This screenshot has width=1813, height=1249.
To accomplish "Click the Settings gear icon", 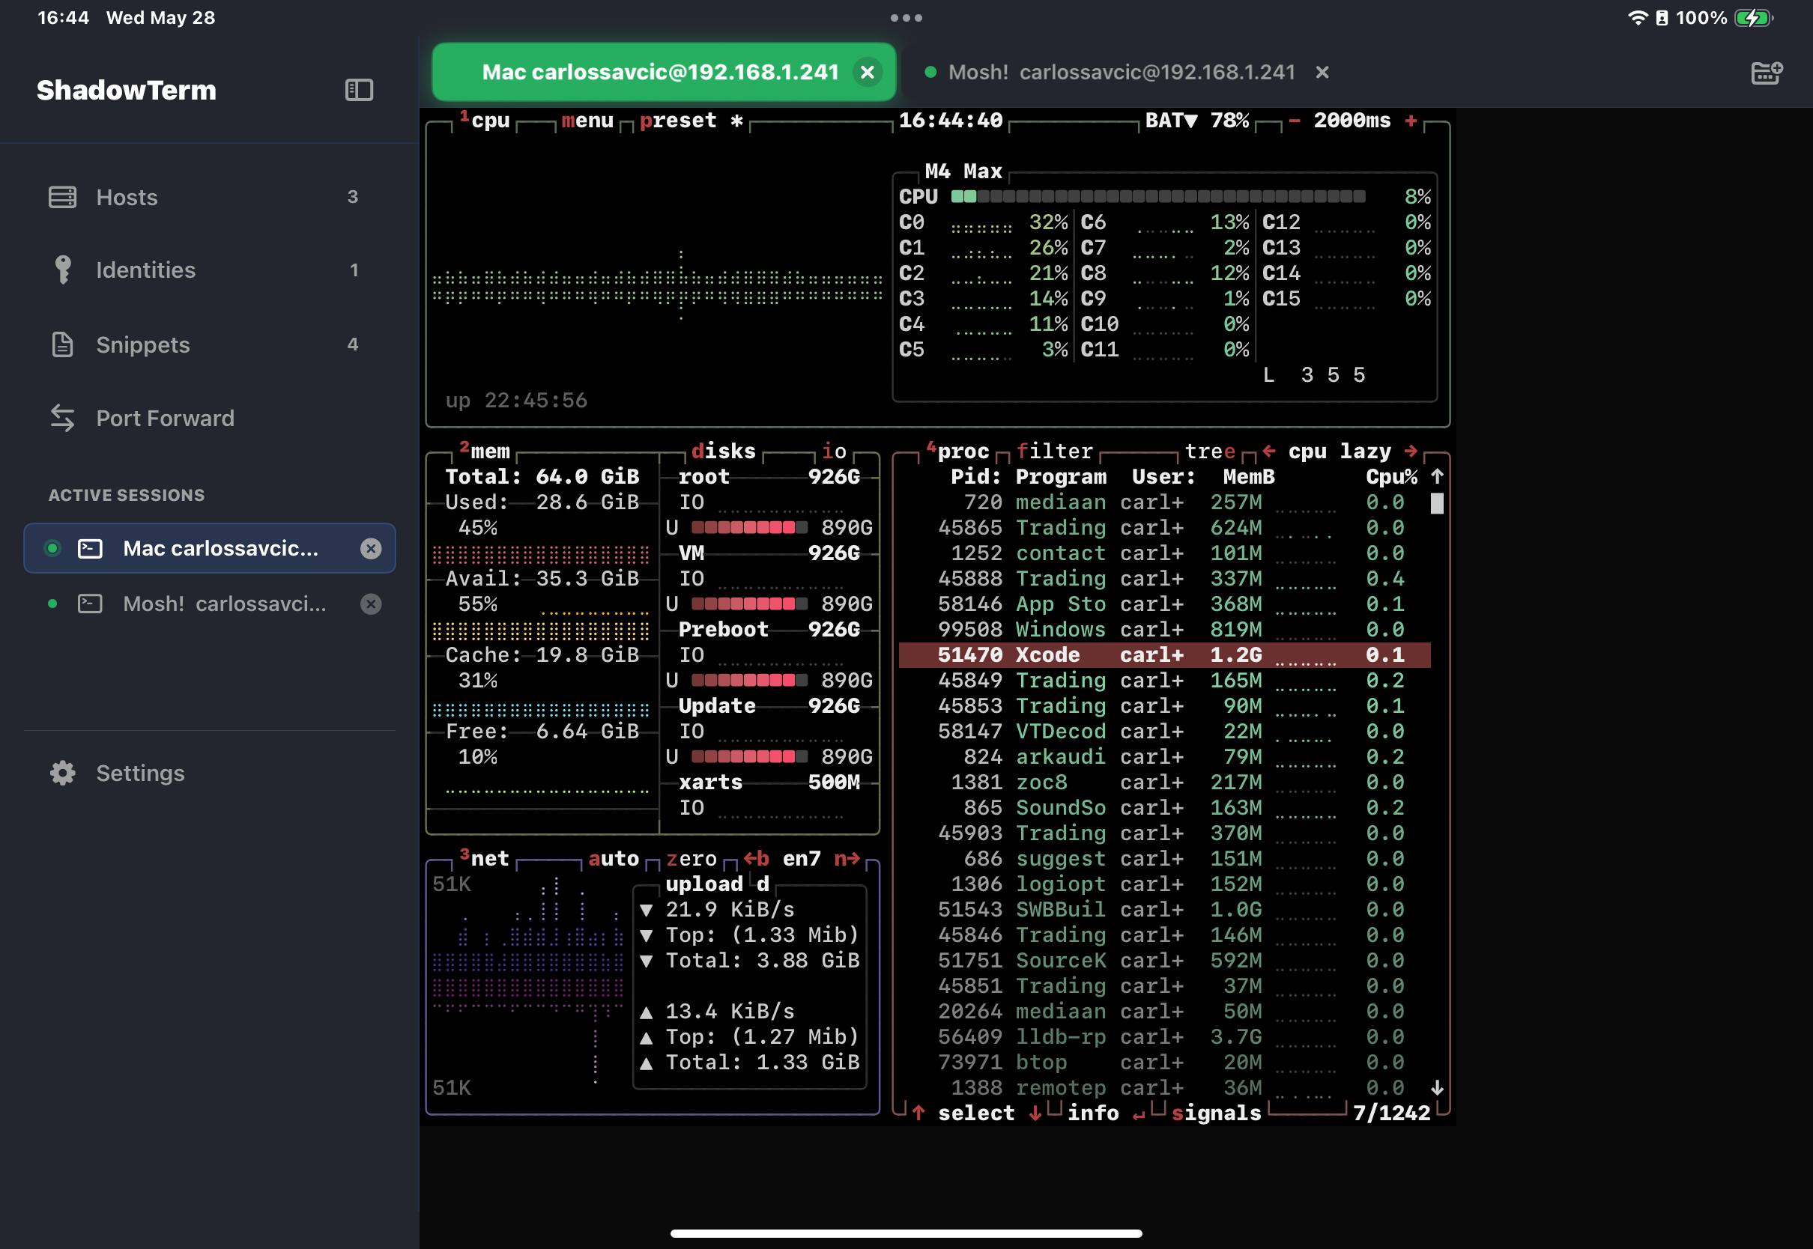I will pos(63,774).
